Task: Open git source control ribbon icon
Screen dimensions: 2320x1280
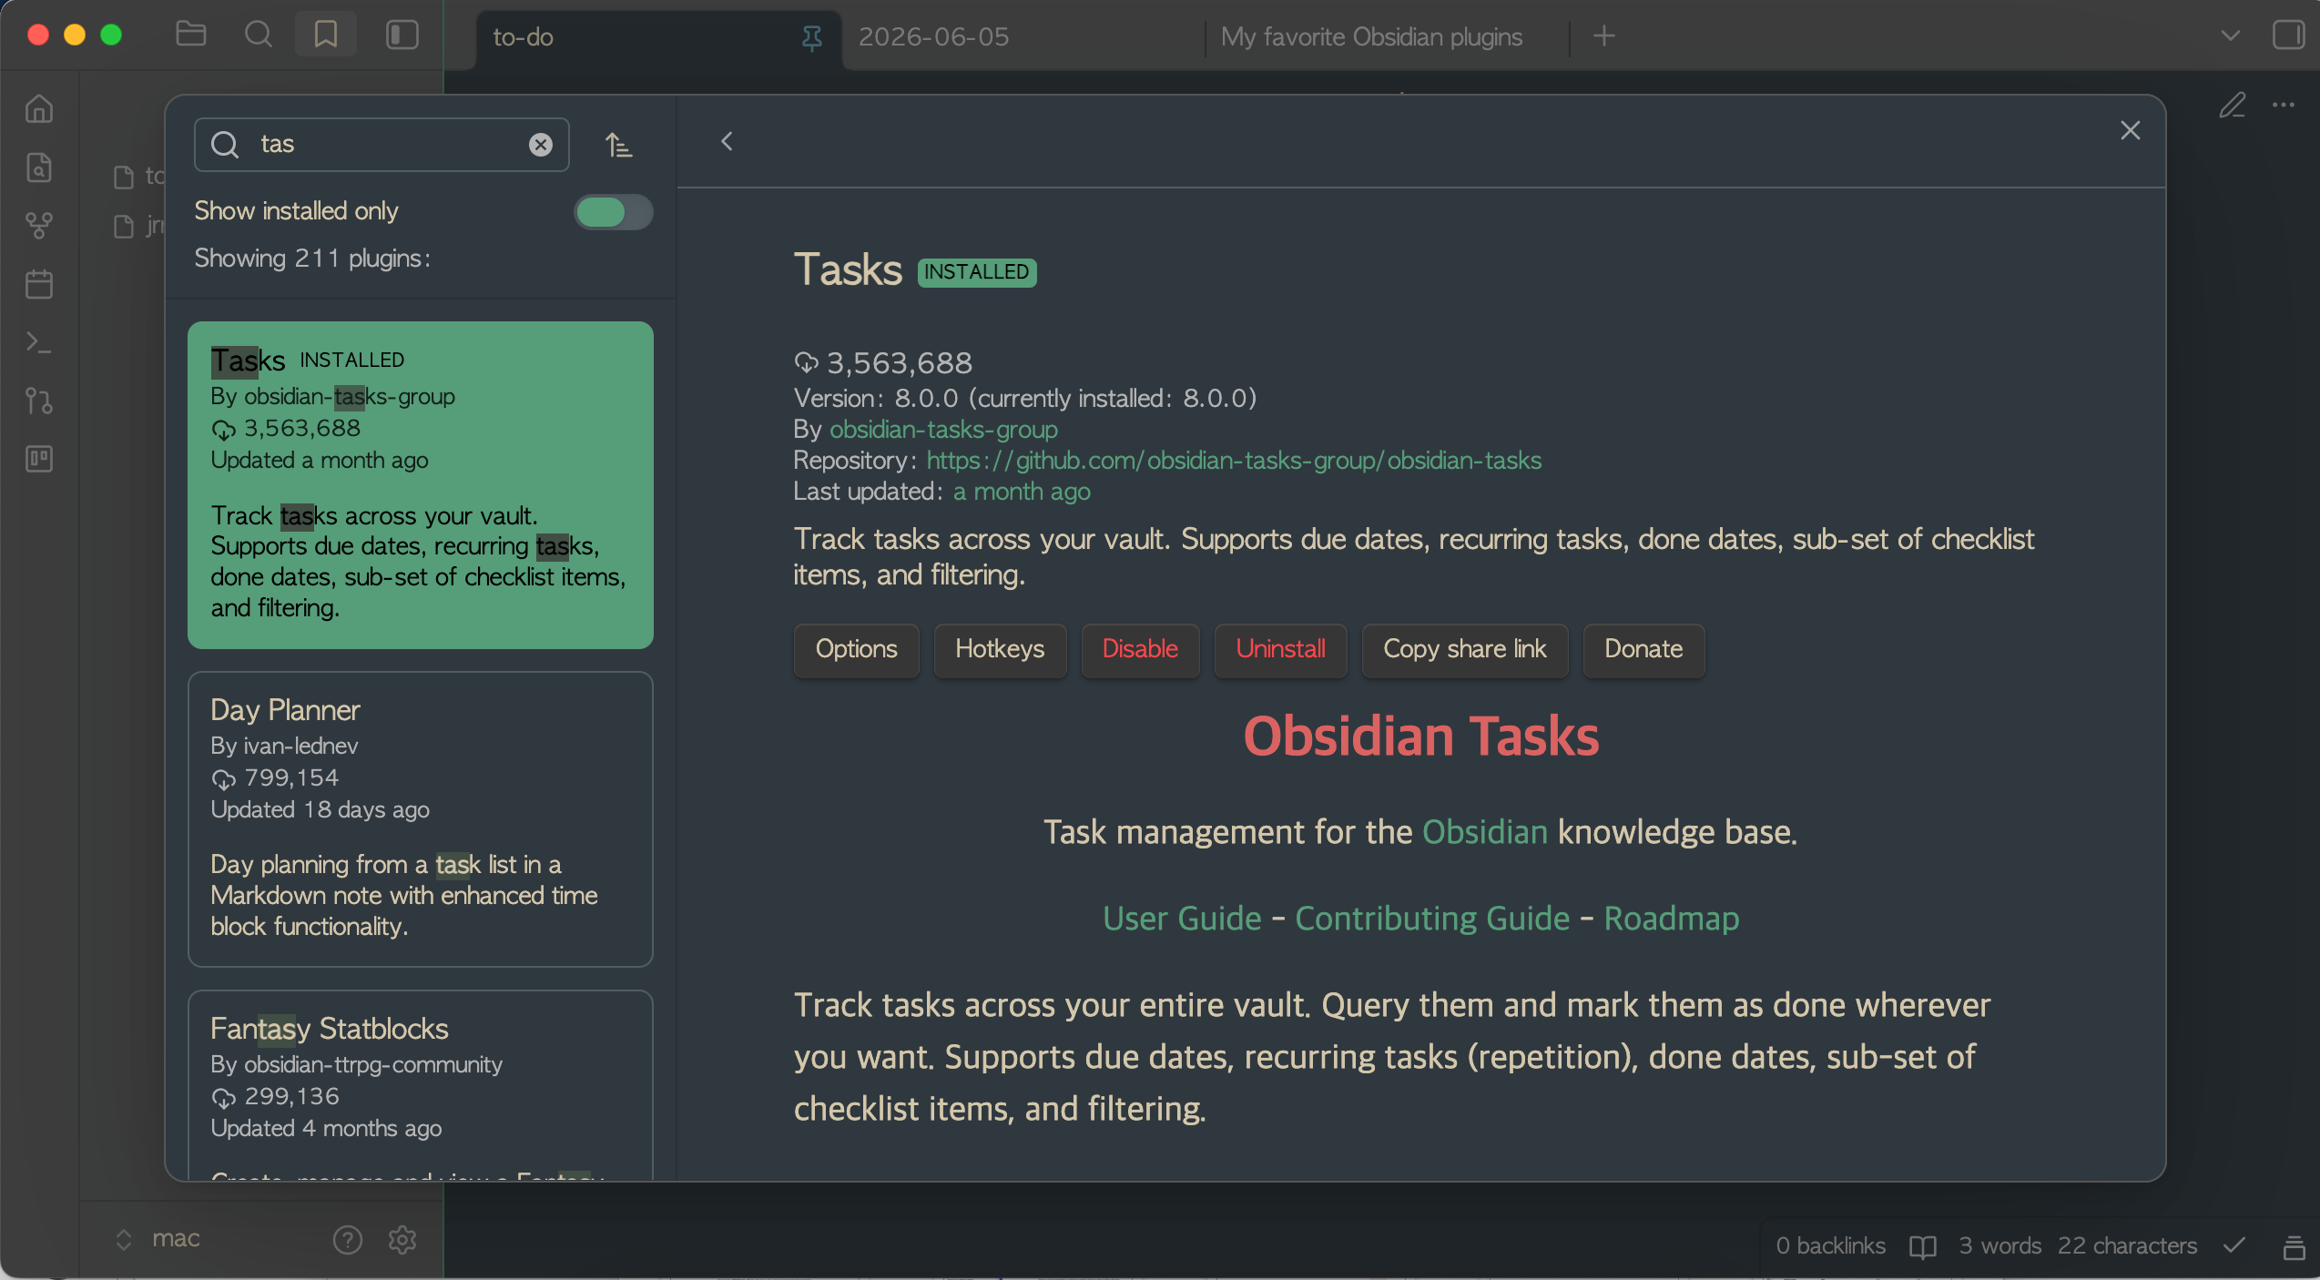Action: point(39,401)
